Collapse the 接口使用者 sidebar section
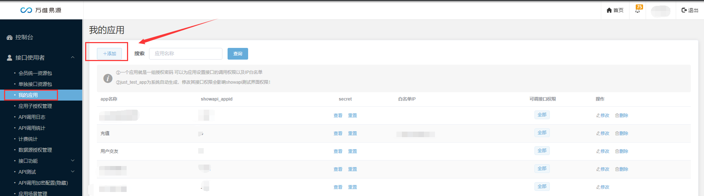 point(73,57)
